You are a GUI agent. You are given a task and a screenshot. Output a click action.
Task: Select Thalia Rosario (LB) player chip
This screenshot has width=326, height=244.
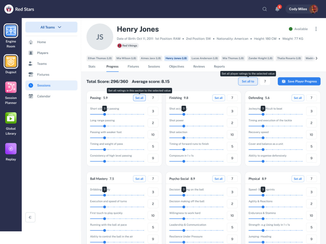coord(289,58)
